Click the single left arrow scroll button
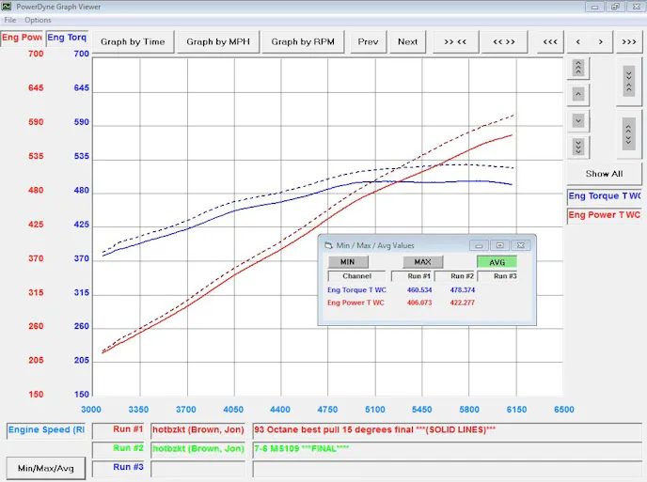 (578, 41)
